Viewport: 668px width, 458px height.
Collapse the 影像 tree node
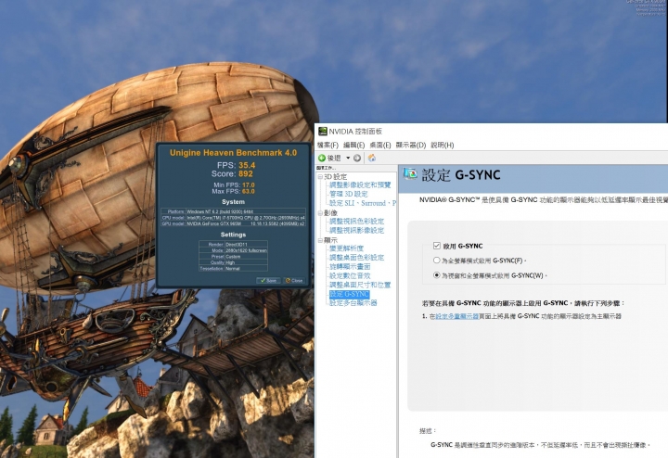[x=320, y=213]
